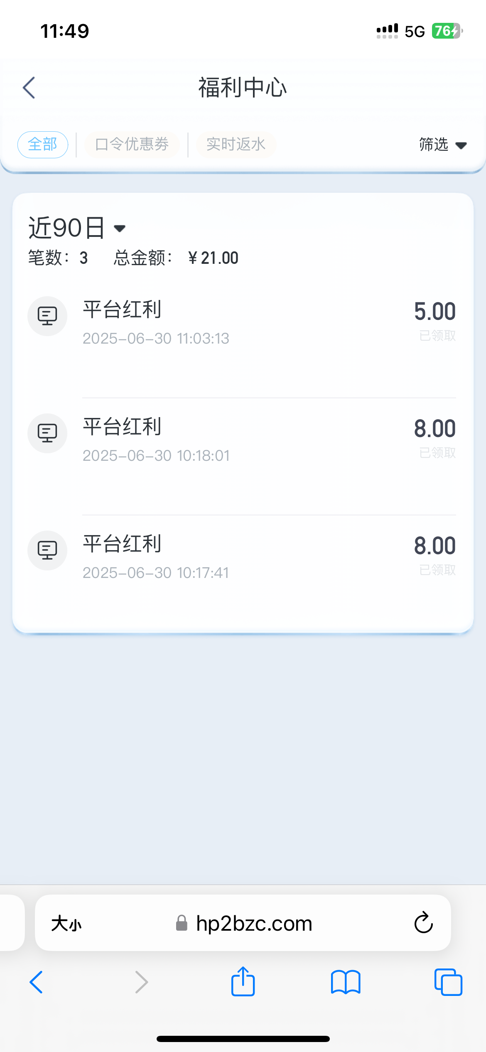Tap the back arrow beside 福利中心
This screenshot has width=486, height=1052.
pos(29,88)
